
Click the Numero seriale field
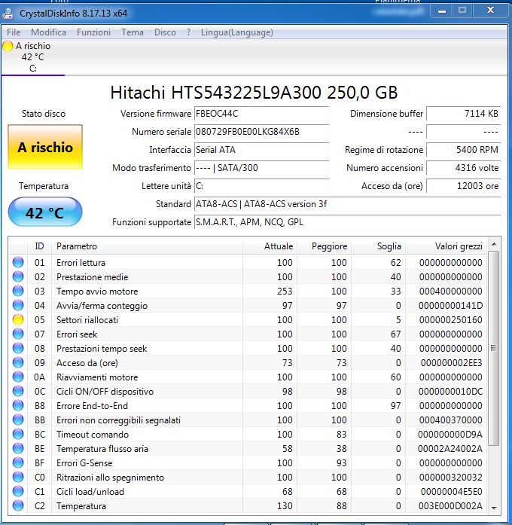[x=261, y=132]
